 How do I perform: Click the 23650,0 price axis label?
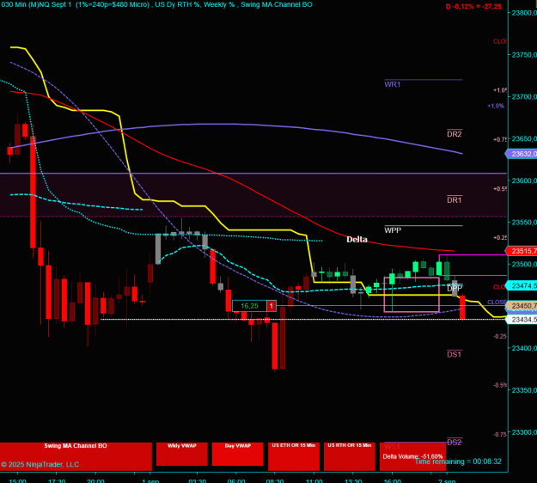click(x=524, y=138)
